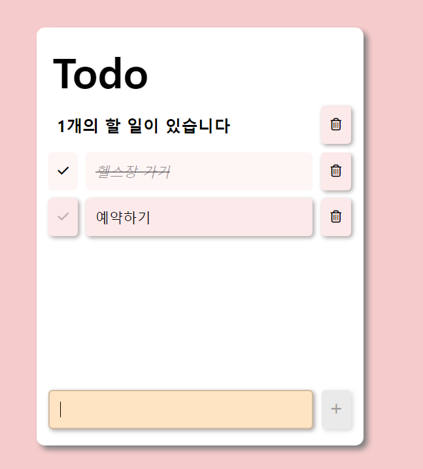This screenshot has width=423, height=469.
Task: Select the 예약하기 todo item text box
Action: pos(199,217)
